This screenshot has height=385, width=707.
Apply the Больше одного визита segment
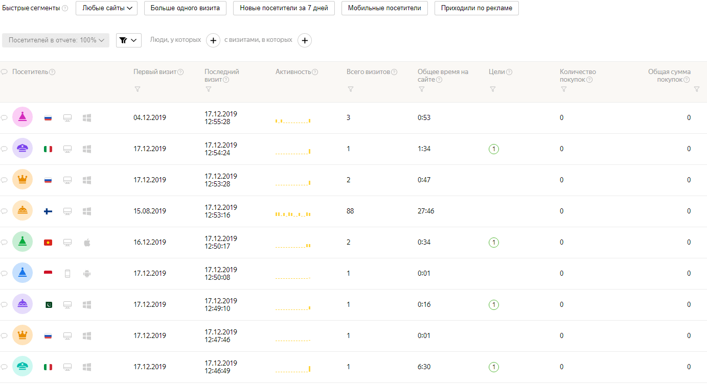(185, 8)
